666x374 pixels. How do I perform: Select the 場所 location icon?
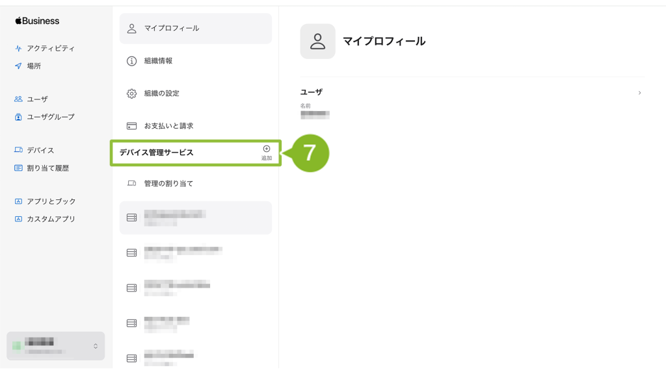18,66
